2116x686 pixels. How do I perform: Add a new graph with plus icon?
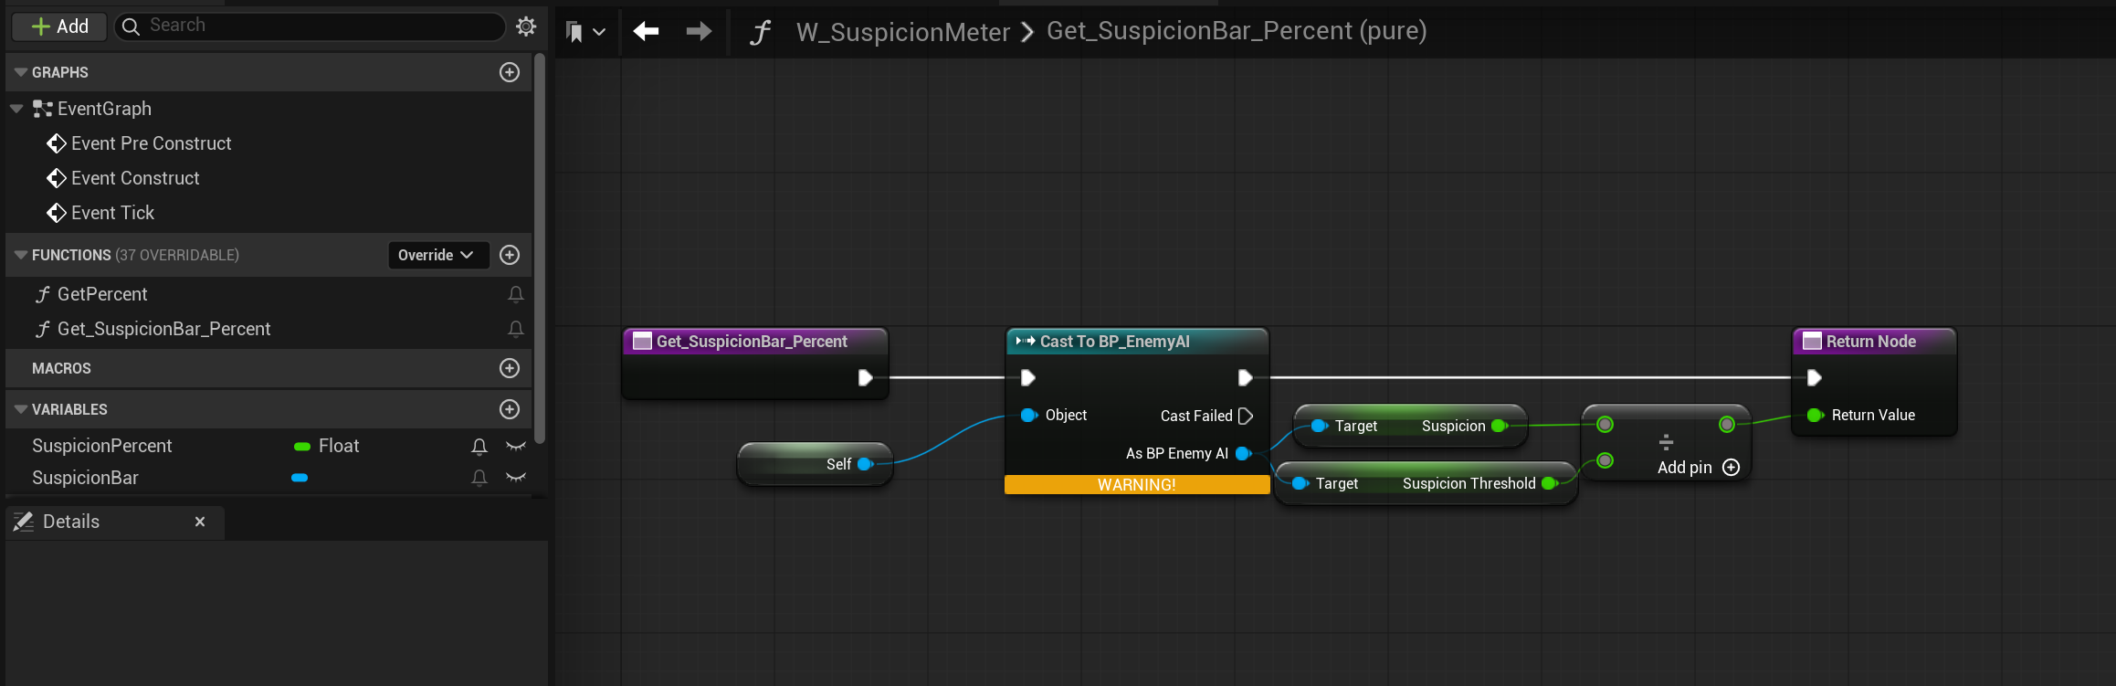tap(510, 72)
